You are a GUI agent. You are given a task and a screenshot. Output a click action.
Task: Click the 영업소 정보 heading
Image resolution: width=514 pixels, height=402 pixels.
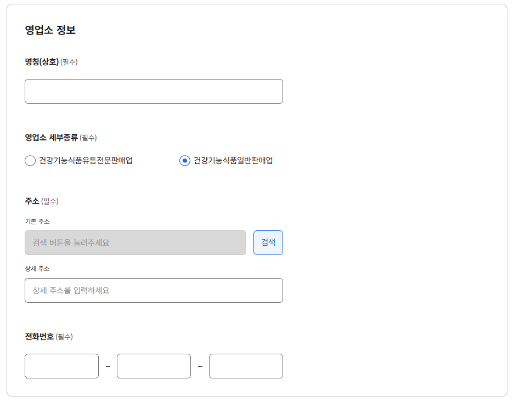coord(50,30)
